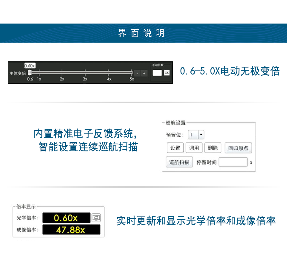
Task: Click the 5x end of the zoom slider
Action: pos(132,72)
